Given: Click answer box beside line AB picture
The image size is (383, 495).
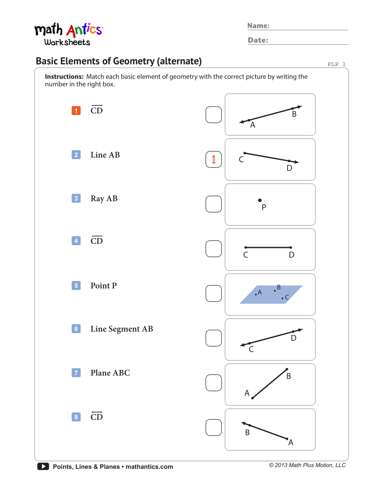Looking at the screenshot, I should [x=214, y=115].
